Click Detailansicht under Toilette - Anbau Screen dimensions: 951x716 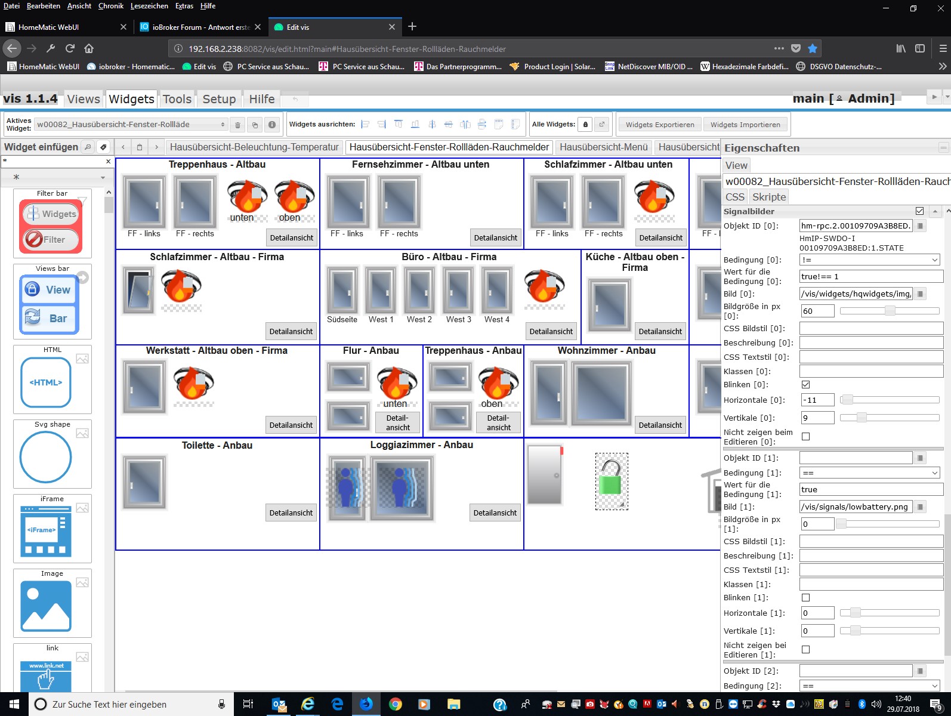[x=291, y=513]
